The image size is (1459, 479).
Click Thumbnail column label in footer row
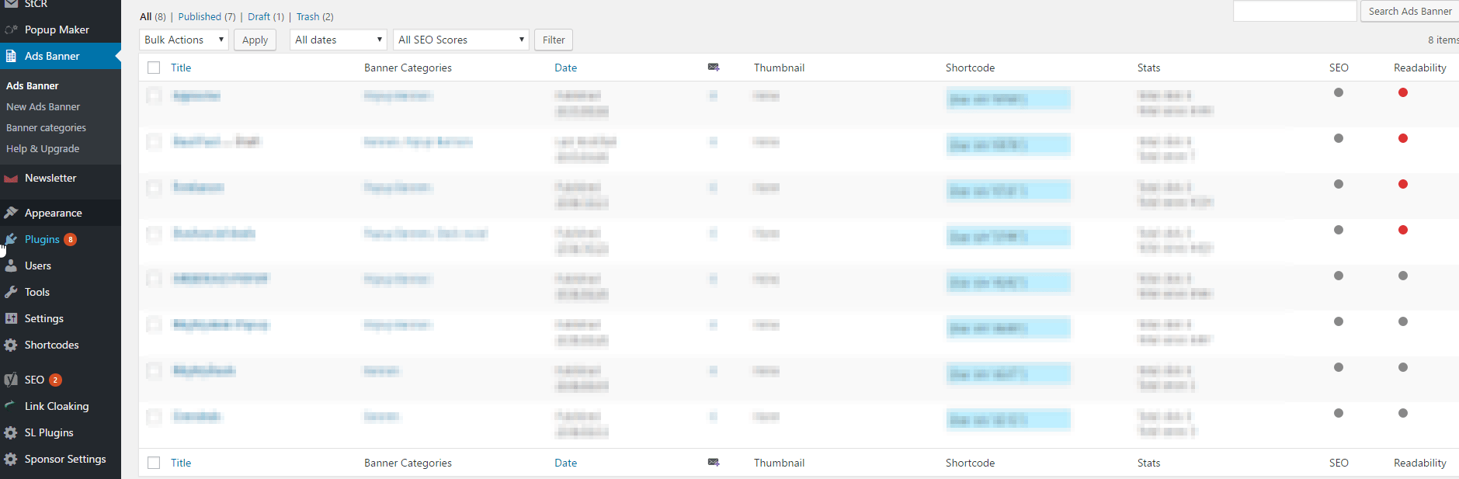(x=779, y=463)
